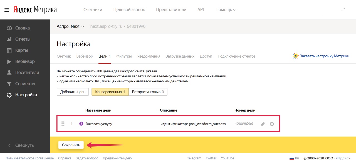This screenshot has width=356, height=163.
Task: Edit goal Заказать услугу with the pencil icon
Action: coord(263,124)
